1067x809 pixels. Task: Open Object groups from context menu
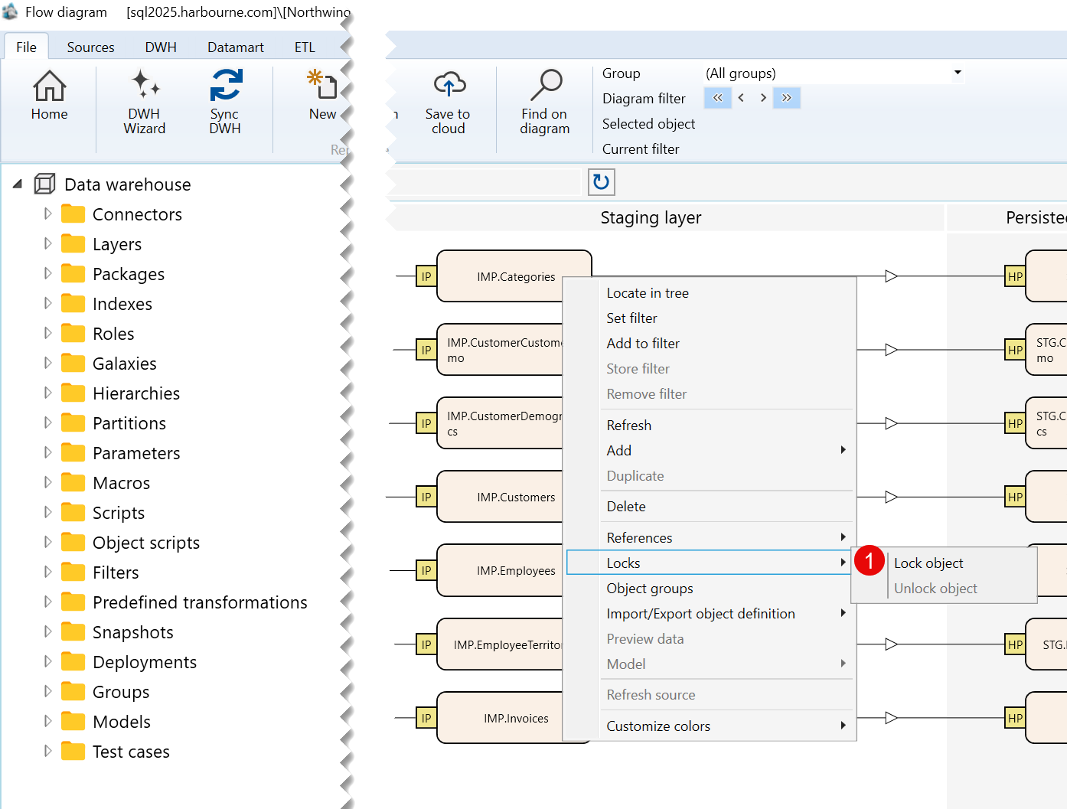pyautogui.click(x=710, y=588)
